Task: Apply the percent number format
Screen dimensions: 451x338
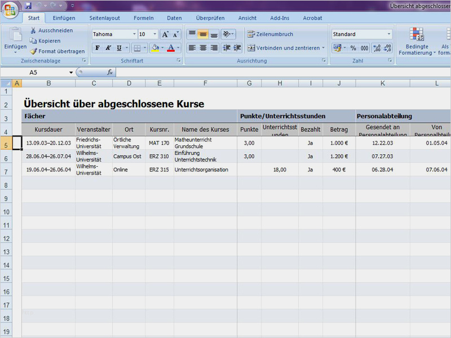Action: coord(353,48)
